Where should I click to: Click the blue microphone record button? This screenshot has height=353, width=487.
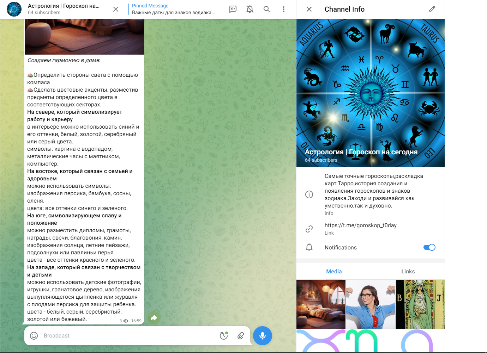263,336
